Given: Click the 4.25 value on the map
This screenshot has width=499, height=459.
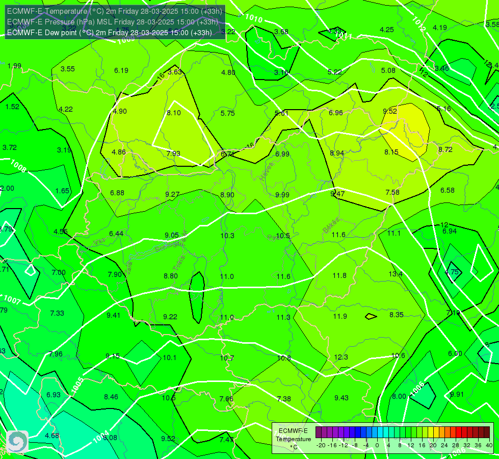Looking at the screenshot, I should pos(387,30).
